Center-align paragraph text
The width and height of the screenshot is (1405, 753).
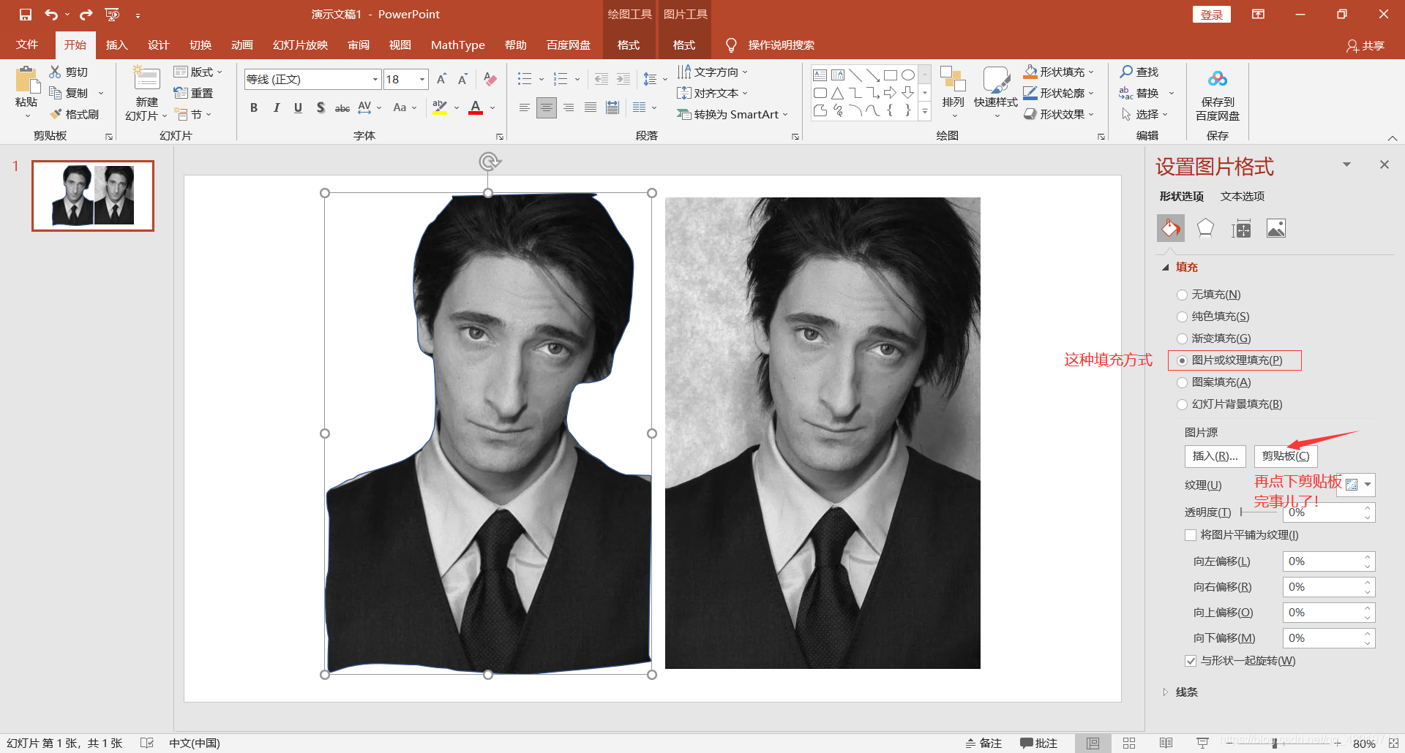[546, 108]
